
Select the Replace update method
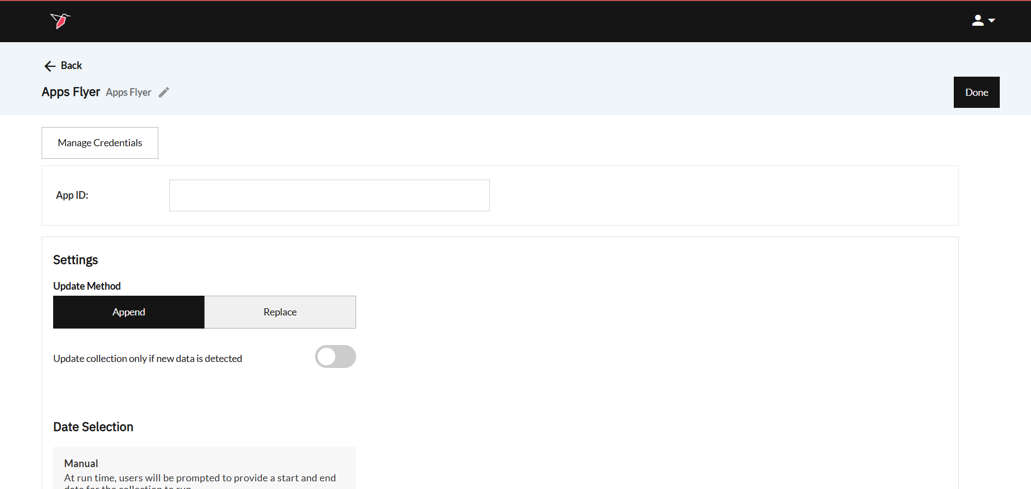280,312
